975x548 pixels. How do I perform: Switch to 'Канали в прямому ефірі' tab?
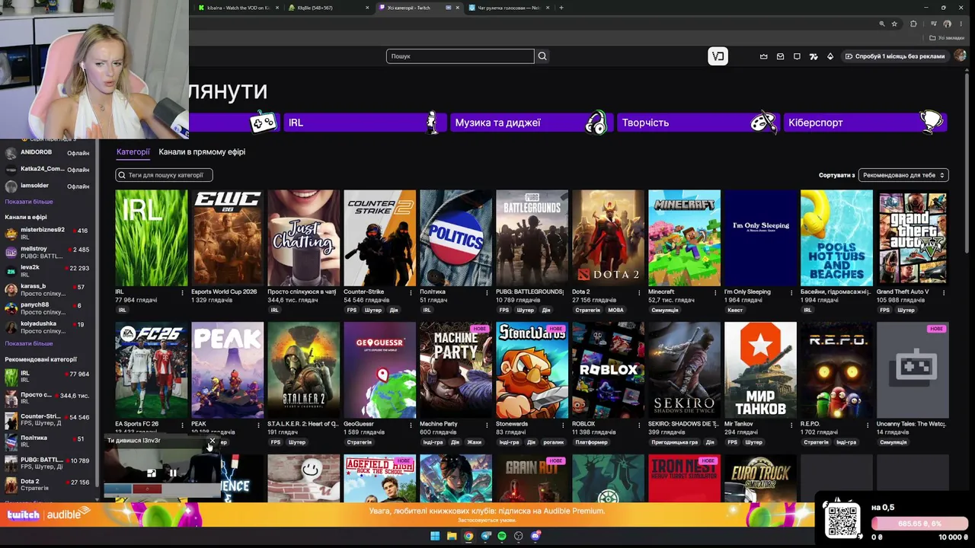[x=202, y=152]
